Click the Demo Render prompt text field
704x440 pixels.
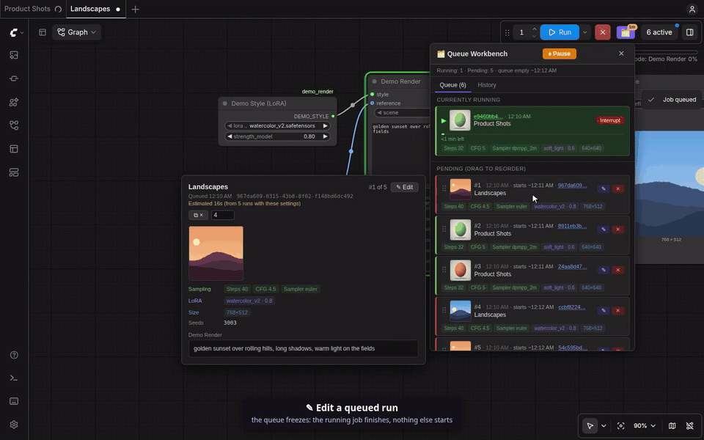[304, 348]
